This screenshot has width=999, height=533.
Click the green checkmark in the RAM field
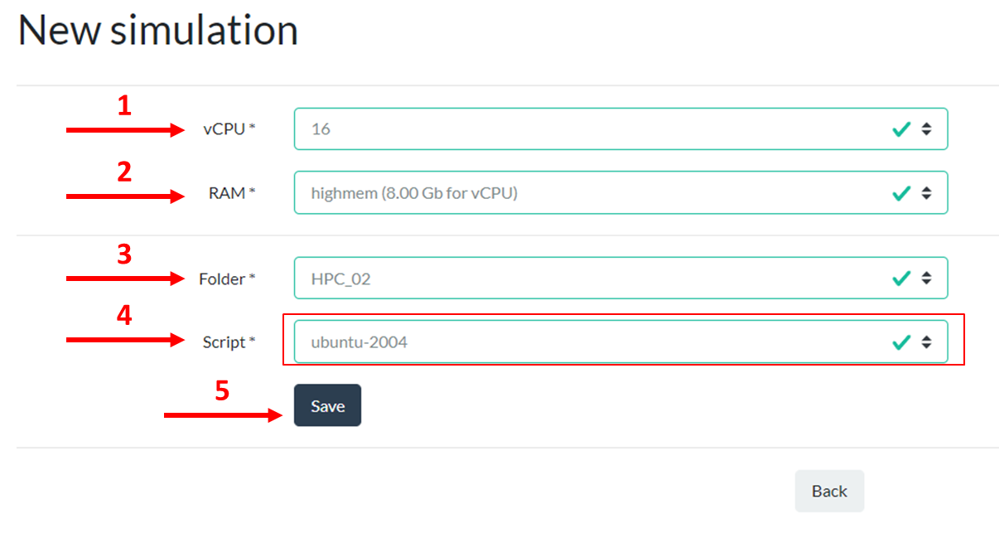point(902,192)
